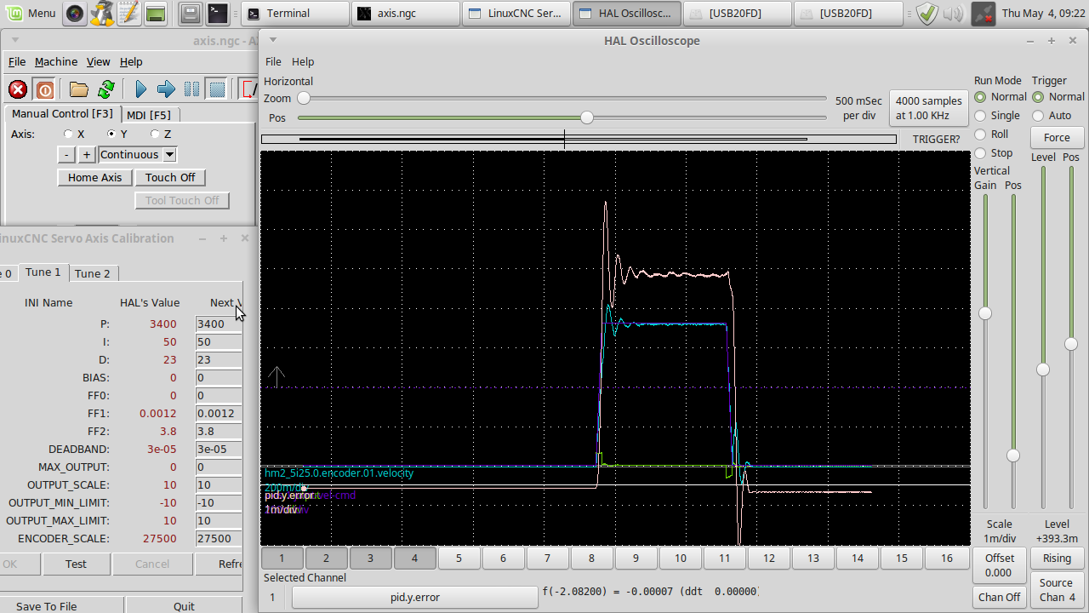Switch to MDI [F5] tab
Screen dimensions: 1089x613
pyautogui.click(x=149, y=115)
